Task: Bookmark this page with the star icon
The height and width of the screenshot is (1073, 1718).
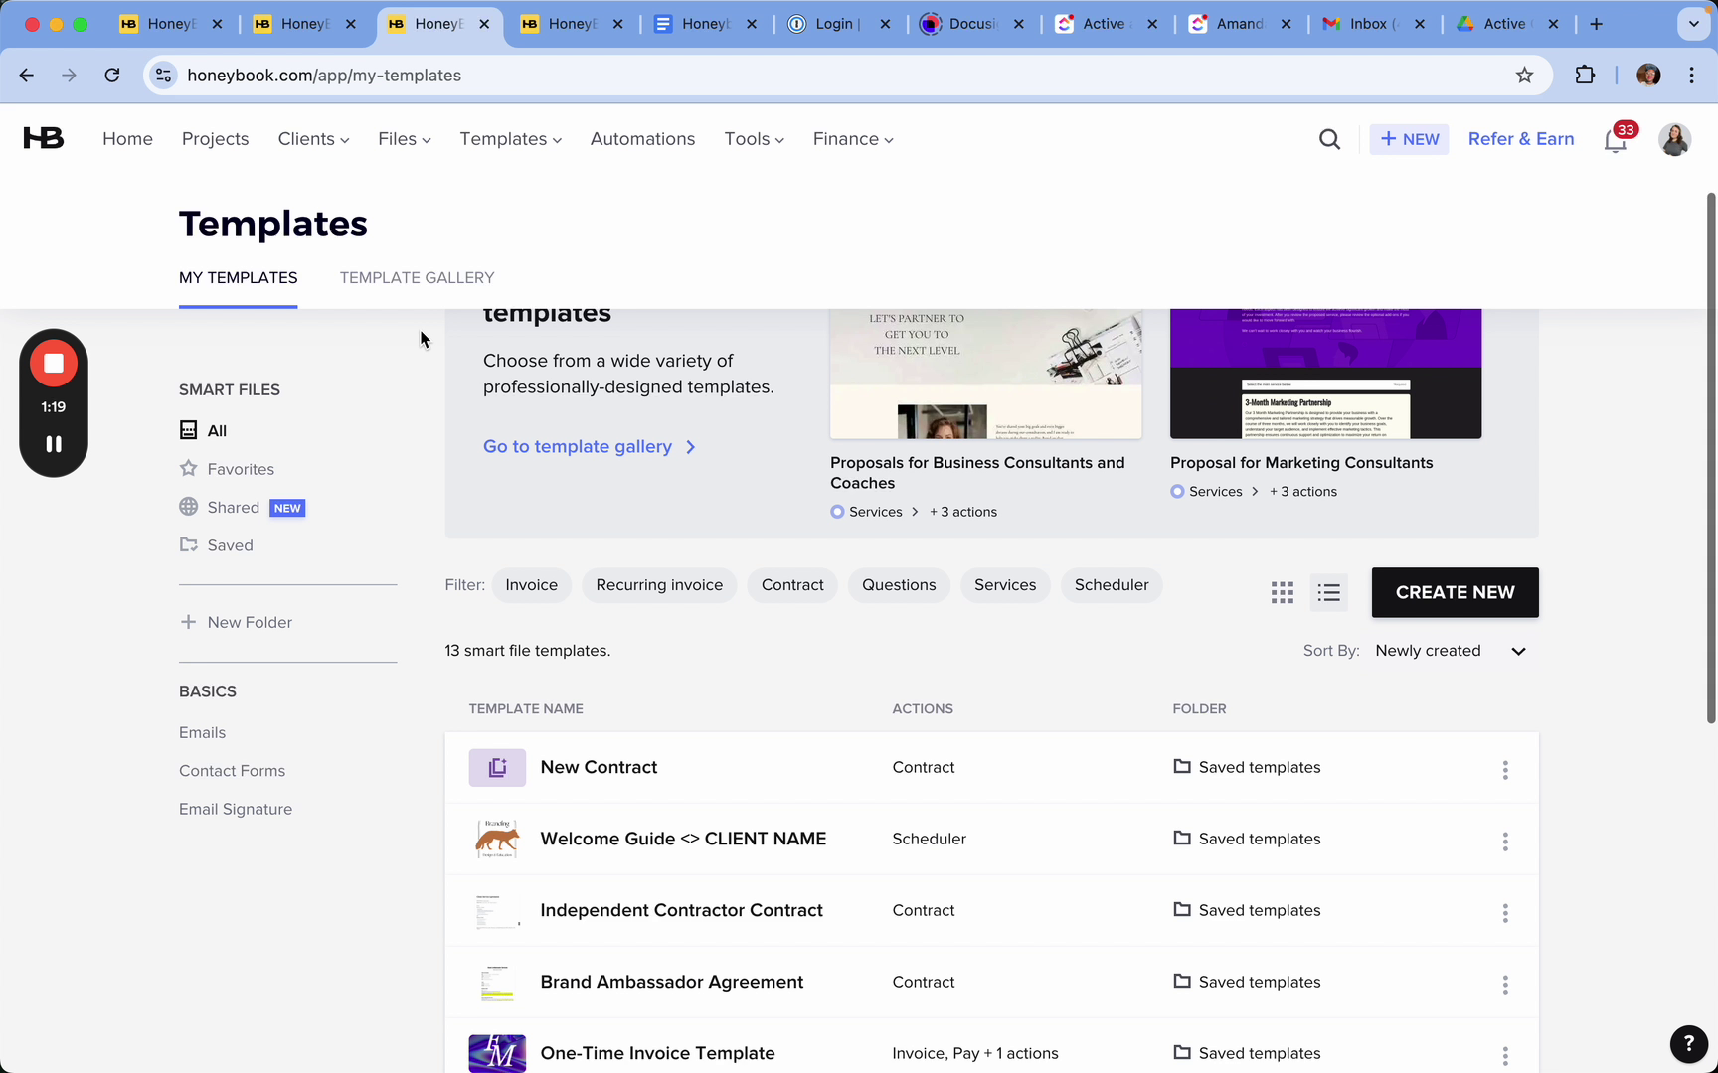Action: 1524,76
